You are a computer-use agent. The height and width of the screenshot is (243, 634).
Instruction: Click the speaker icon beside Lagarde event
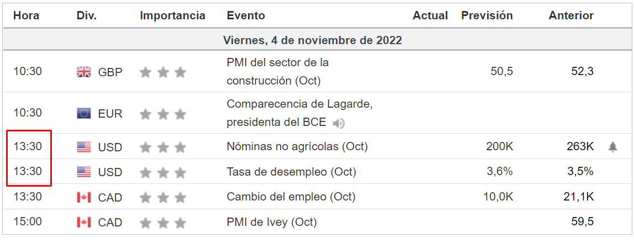pos(339,123)
